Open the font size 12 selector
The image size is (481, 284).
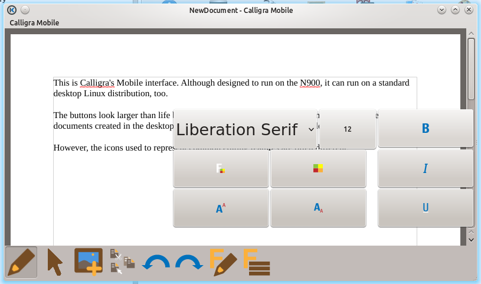coord(347,129)
